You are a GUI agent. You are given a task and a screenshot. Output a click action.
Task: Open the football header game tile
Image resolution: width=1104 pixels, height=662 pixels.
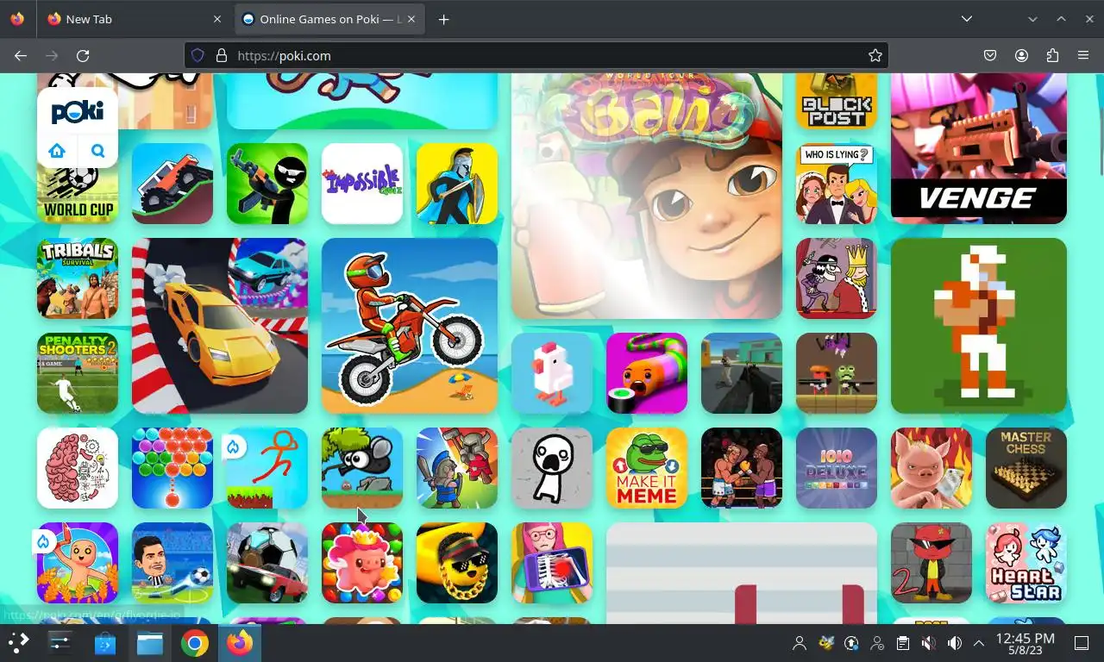point(172,563)
